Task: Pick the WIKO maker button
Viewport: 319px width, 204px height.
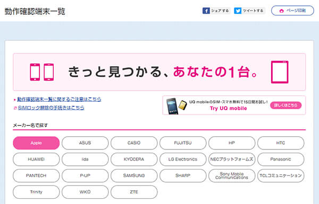Action: 85,192
